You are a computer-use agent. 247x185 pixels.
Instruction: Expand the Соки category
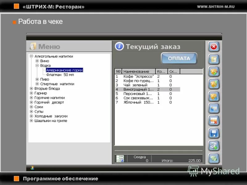tap(31, 107)
